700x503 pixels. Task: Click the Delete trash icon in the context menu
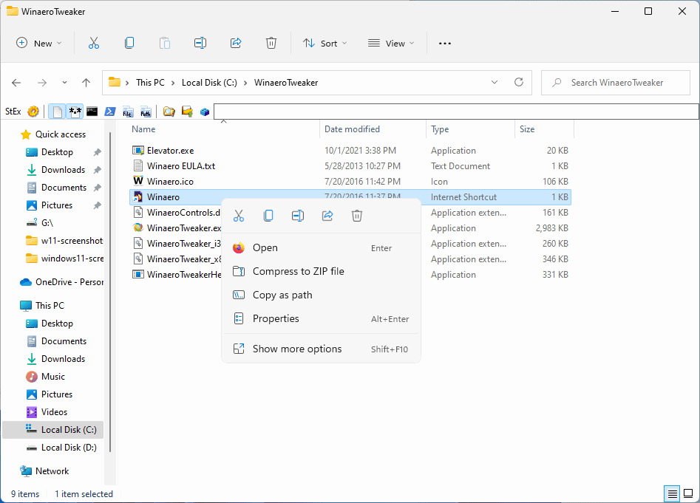tap(357, 215)
